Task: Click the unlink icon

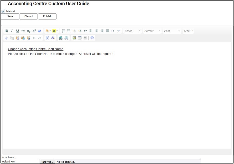Action: (67, 38)
